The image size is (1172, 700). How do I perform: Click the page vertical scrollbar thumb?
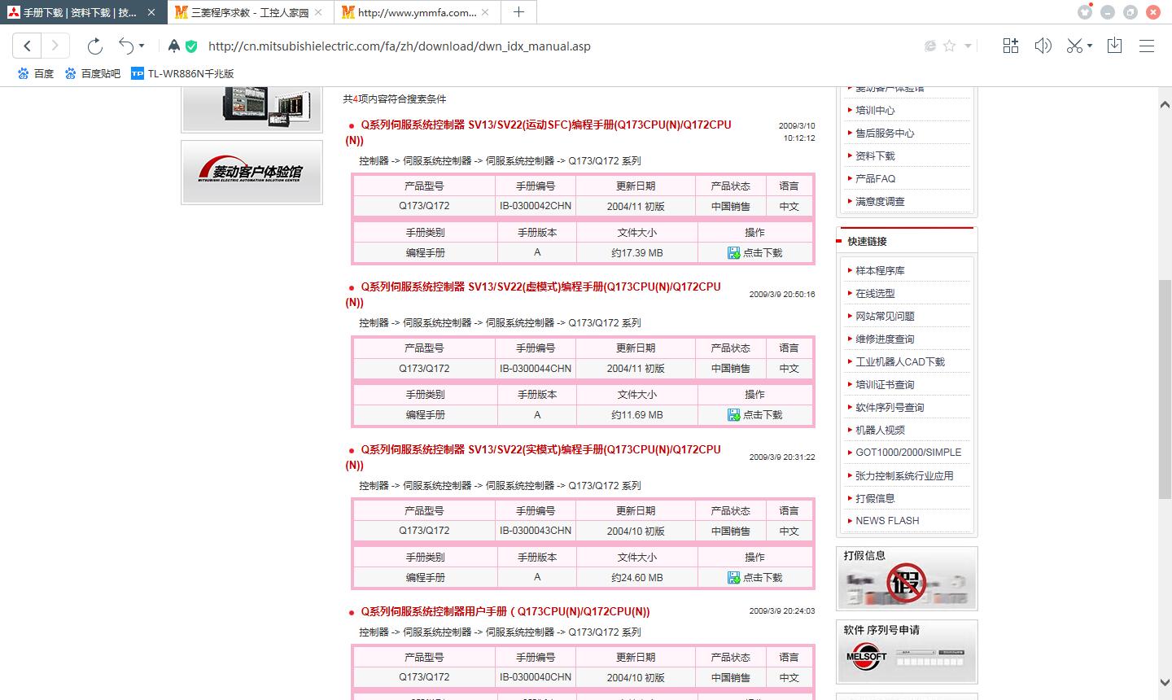(x=1165, y=391)
